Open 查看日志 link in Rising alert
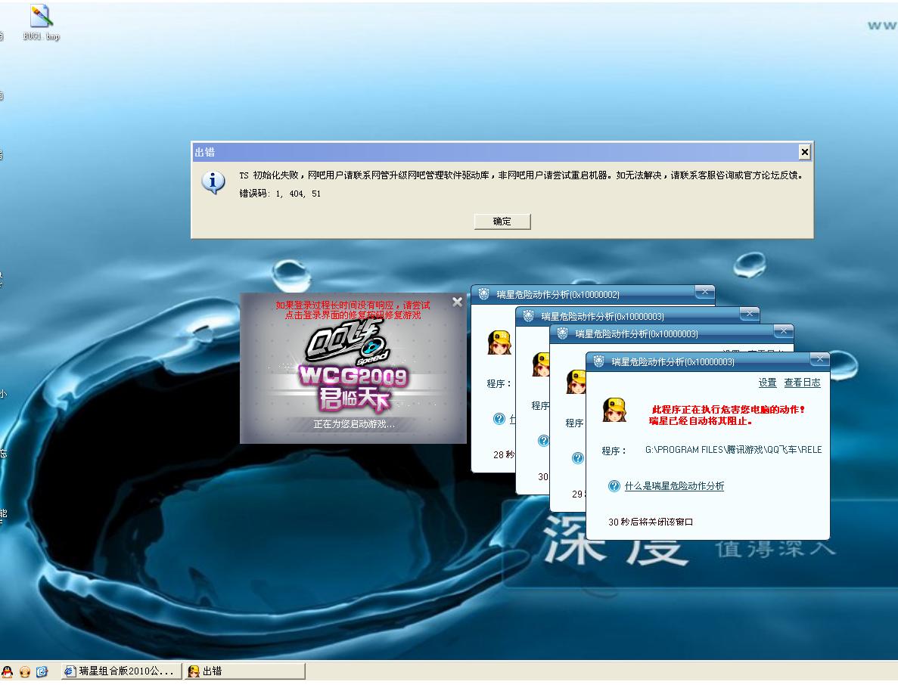This screenshot has width=898, height=685. 802,383
